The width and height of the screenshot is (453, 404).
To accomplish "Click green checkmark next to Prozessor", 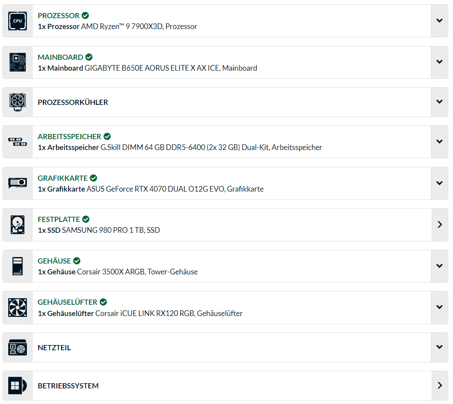I will pyautogui.click(x=85, y=15).
